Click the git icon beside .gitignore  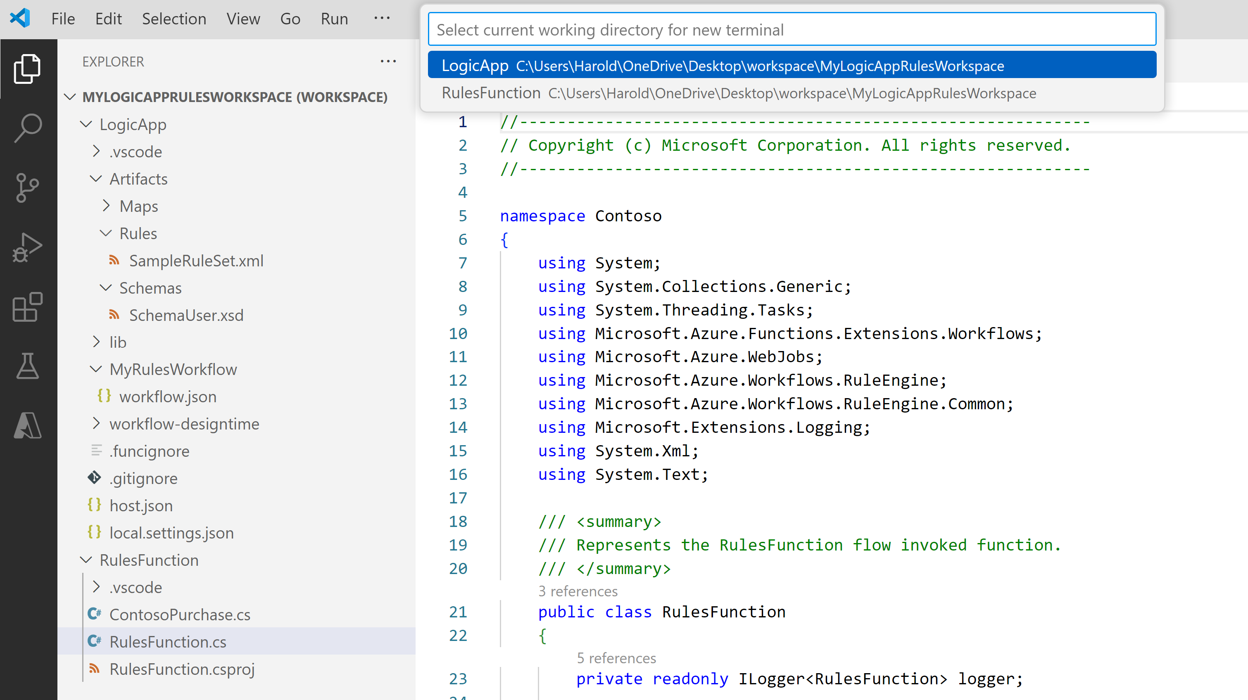[94, 478]
